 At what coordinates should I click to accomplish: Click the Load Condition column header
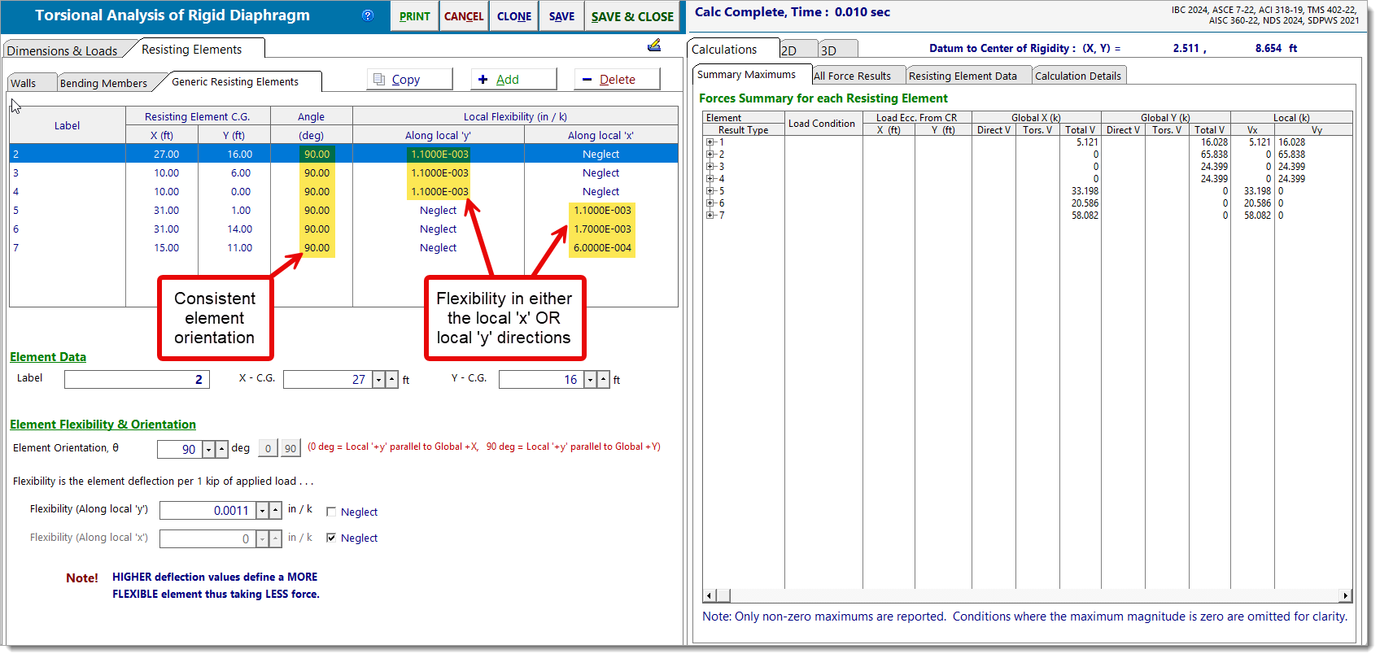822,124
